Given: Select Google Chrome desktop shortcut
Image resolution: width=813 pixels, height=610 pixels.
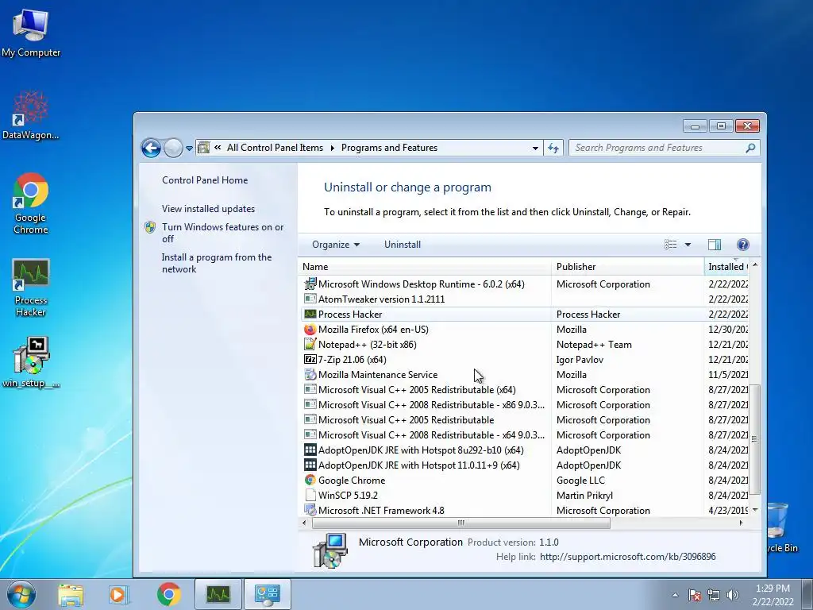Looking at the screenshot, I should (31, 203).
